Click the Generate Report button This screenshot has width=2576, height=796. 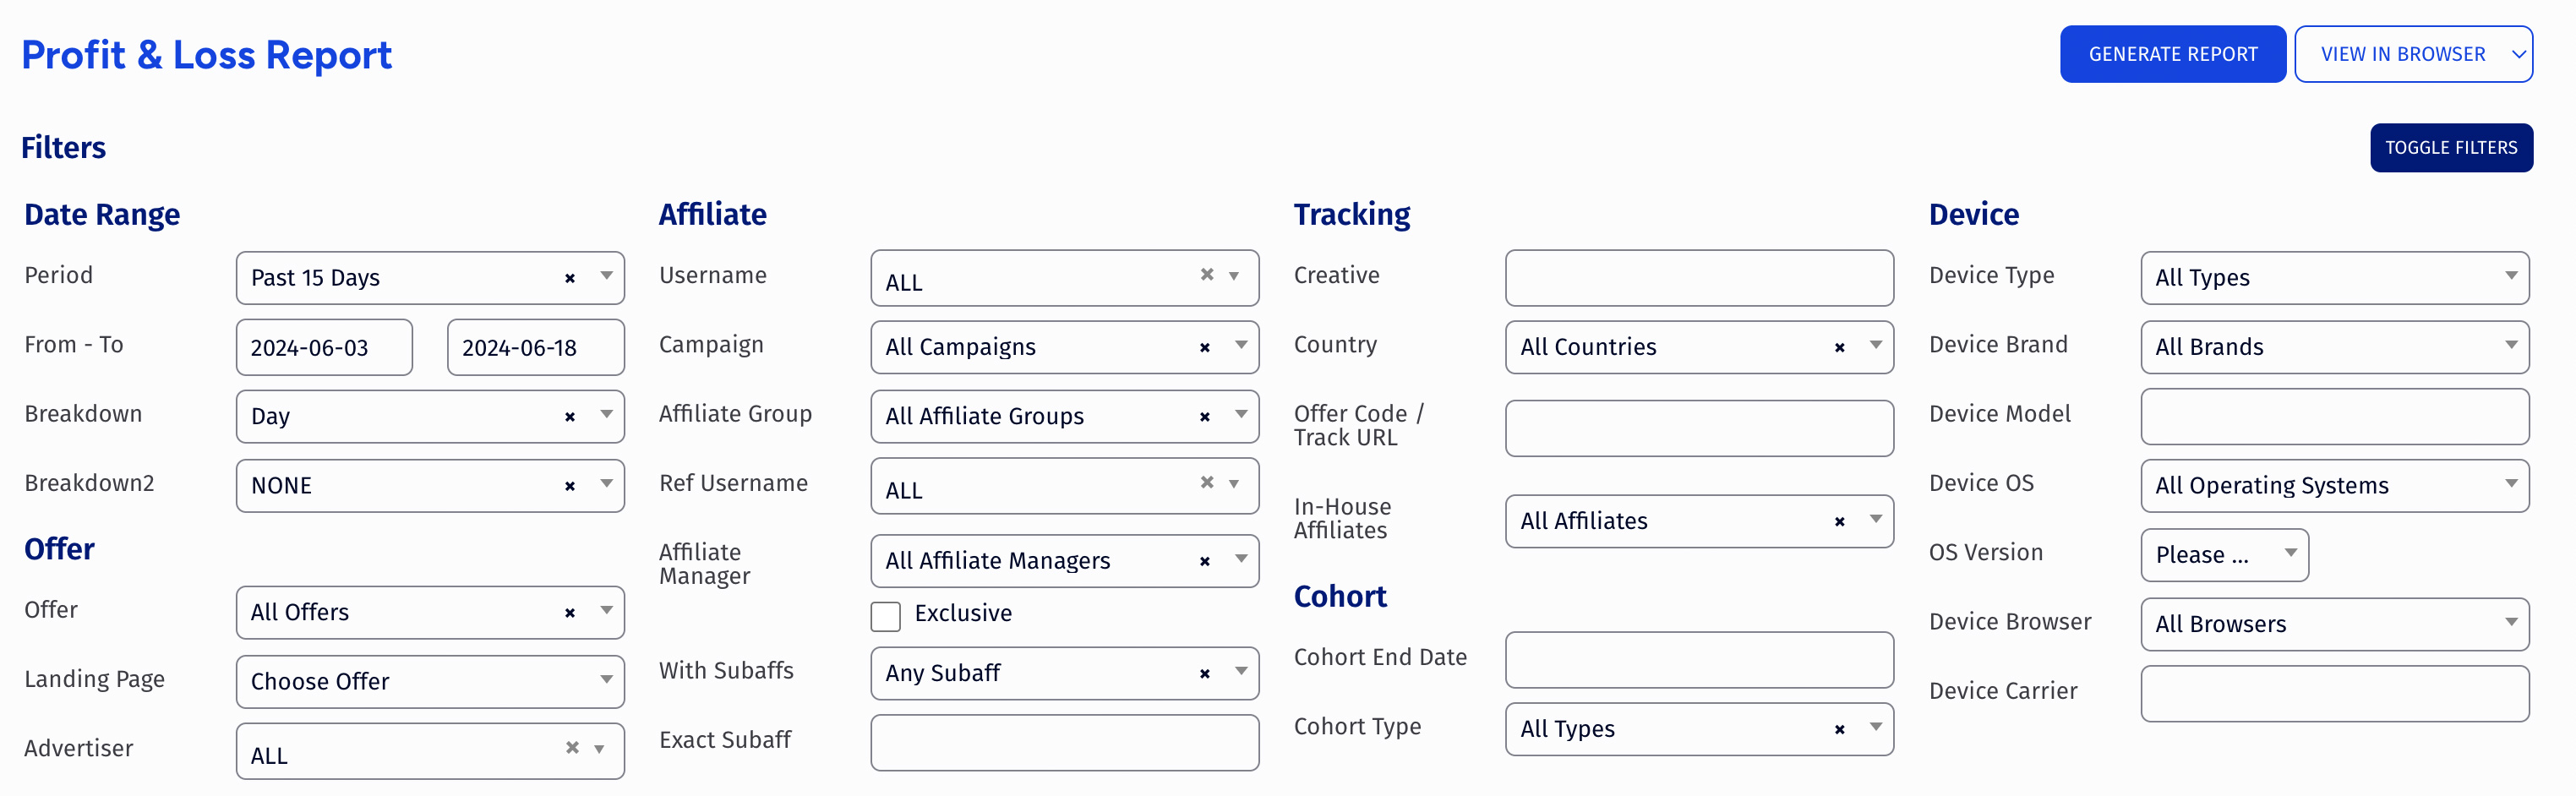coord(2172,54)
